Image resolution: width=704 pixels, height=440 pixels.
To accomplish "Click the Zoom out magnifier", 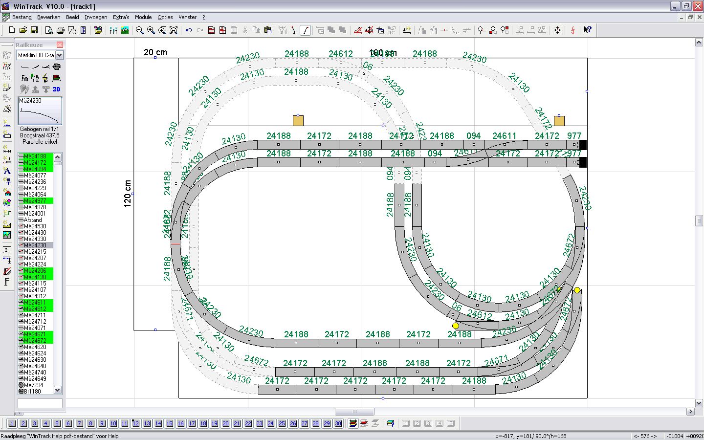I will coord(139,30).
